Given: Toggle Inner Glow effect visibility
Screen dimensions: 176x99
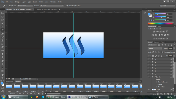Looking at the screenshot, I should pyautogui.click(x=157, y=87).
